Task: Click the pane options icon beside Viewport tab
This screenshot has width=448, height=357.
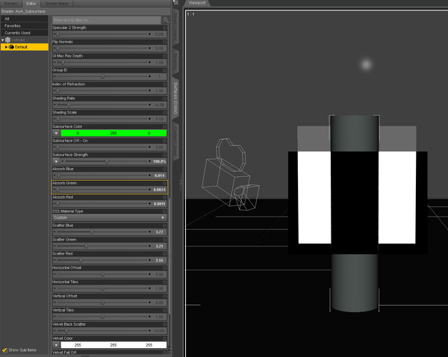Action: pos(176,2)
